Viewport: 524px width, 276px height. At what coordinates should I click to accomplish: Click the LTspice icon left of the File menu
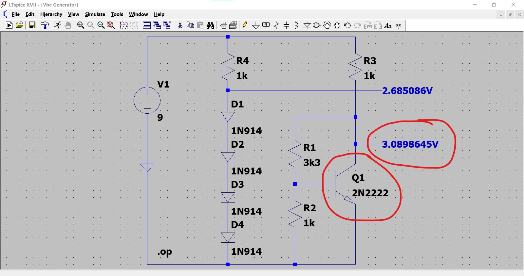(5, 14)
